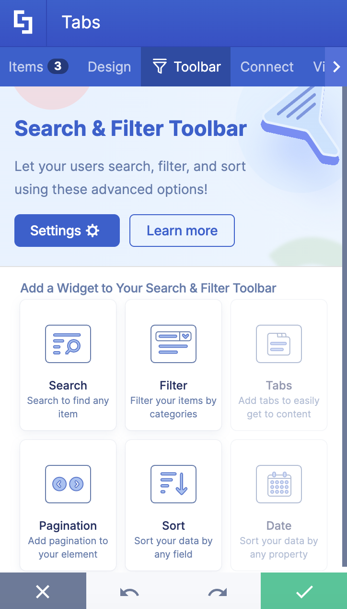
Task: Add the Pagination widget
Action: [68, 484]
